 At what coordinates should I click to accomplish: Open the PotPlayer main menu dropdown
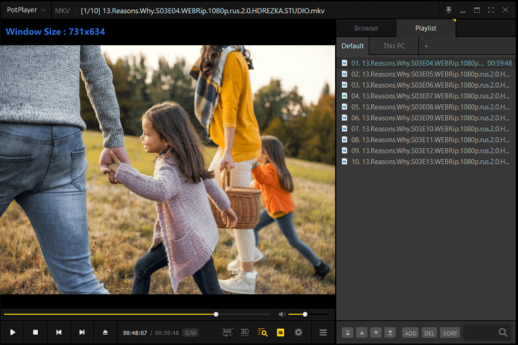click(x=25, y=9)
